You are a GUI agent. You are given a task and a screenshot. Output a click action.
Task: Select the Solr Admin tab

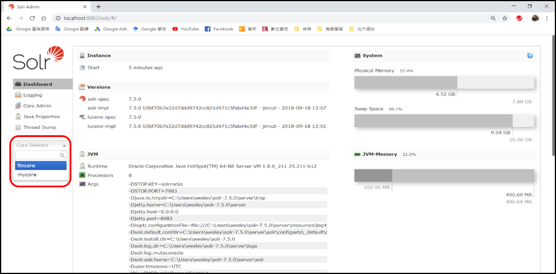click(x=46, y=7)
